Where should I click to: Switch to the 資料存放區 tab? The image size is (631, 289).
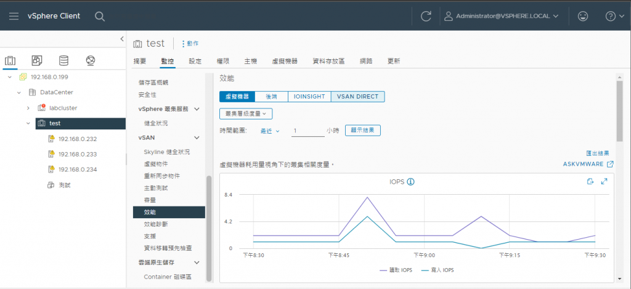[329, 61]
